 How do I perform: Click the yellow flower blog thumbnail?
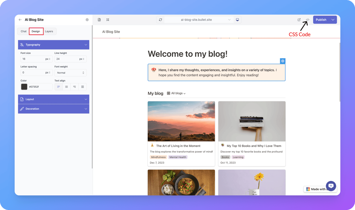point(252,182)
